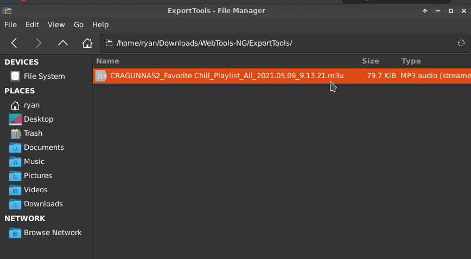Click the folder icon in path bar

click(109, 43)
